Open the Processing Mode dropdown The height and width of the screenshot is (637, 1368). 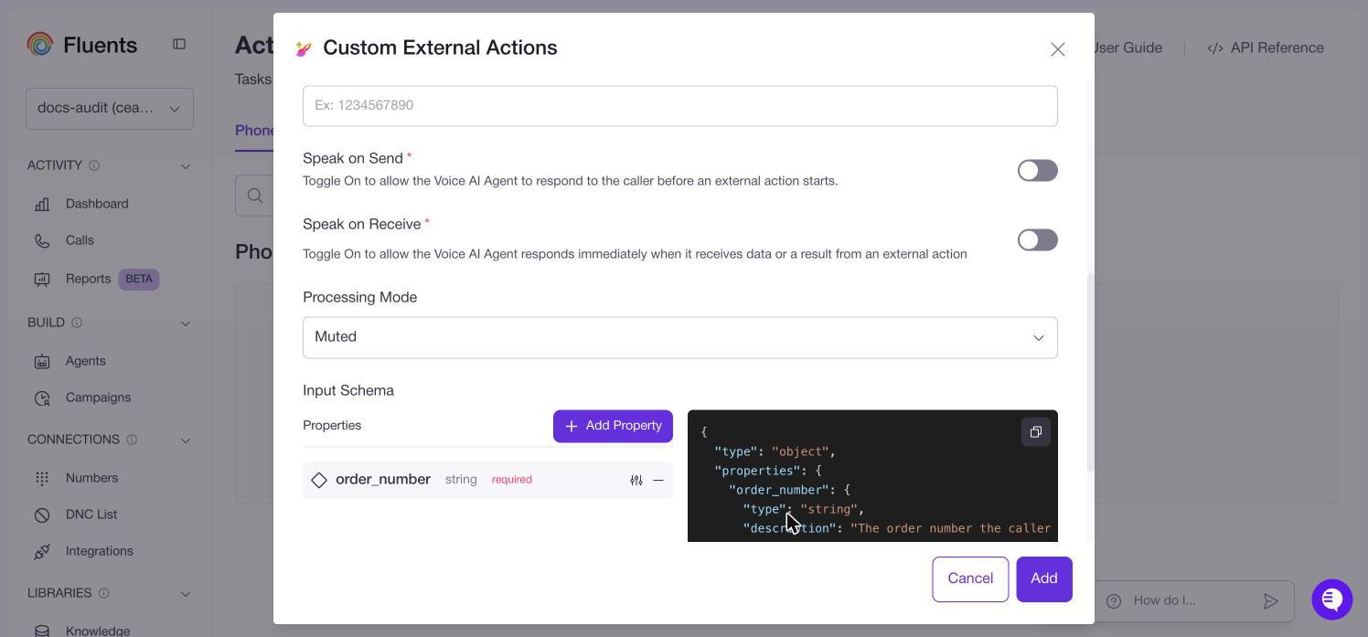pos(679,337)
